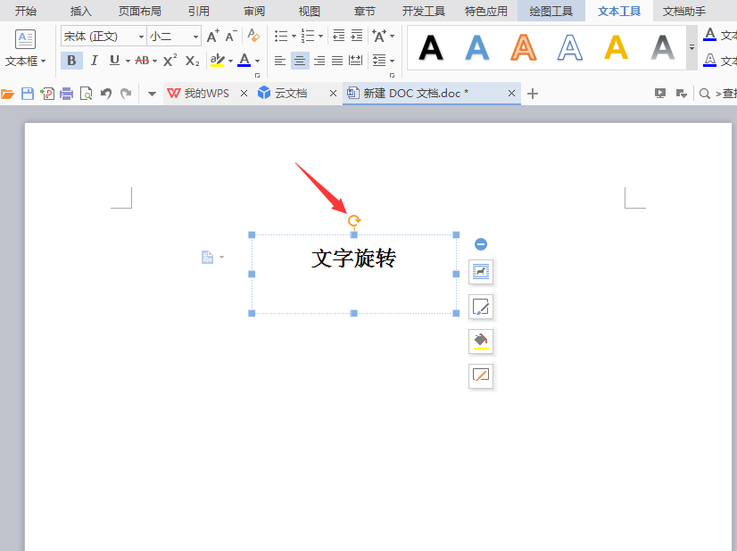Align text left
This screenshot has height=551, width=737.
coord(280,61)
